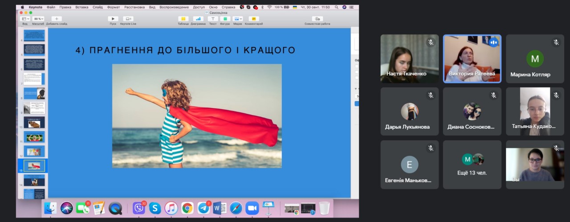Insert a chart with Диаграмма icon
This screenshot has height=222, width=570.
(198, 19)
